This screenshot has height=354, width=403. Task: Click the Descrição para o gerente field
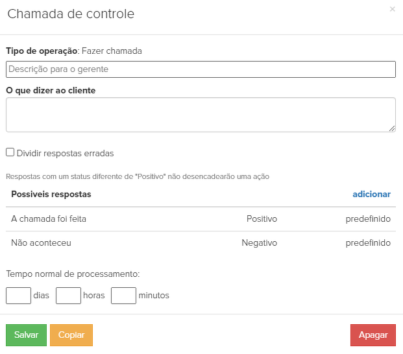(201, 69)
